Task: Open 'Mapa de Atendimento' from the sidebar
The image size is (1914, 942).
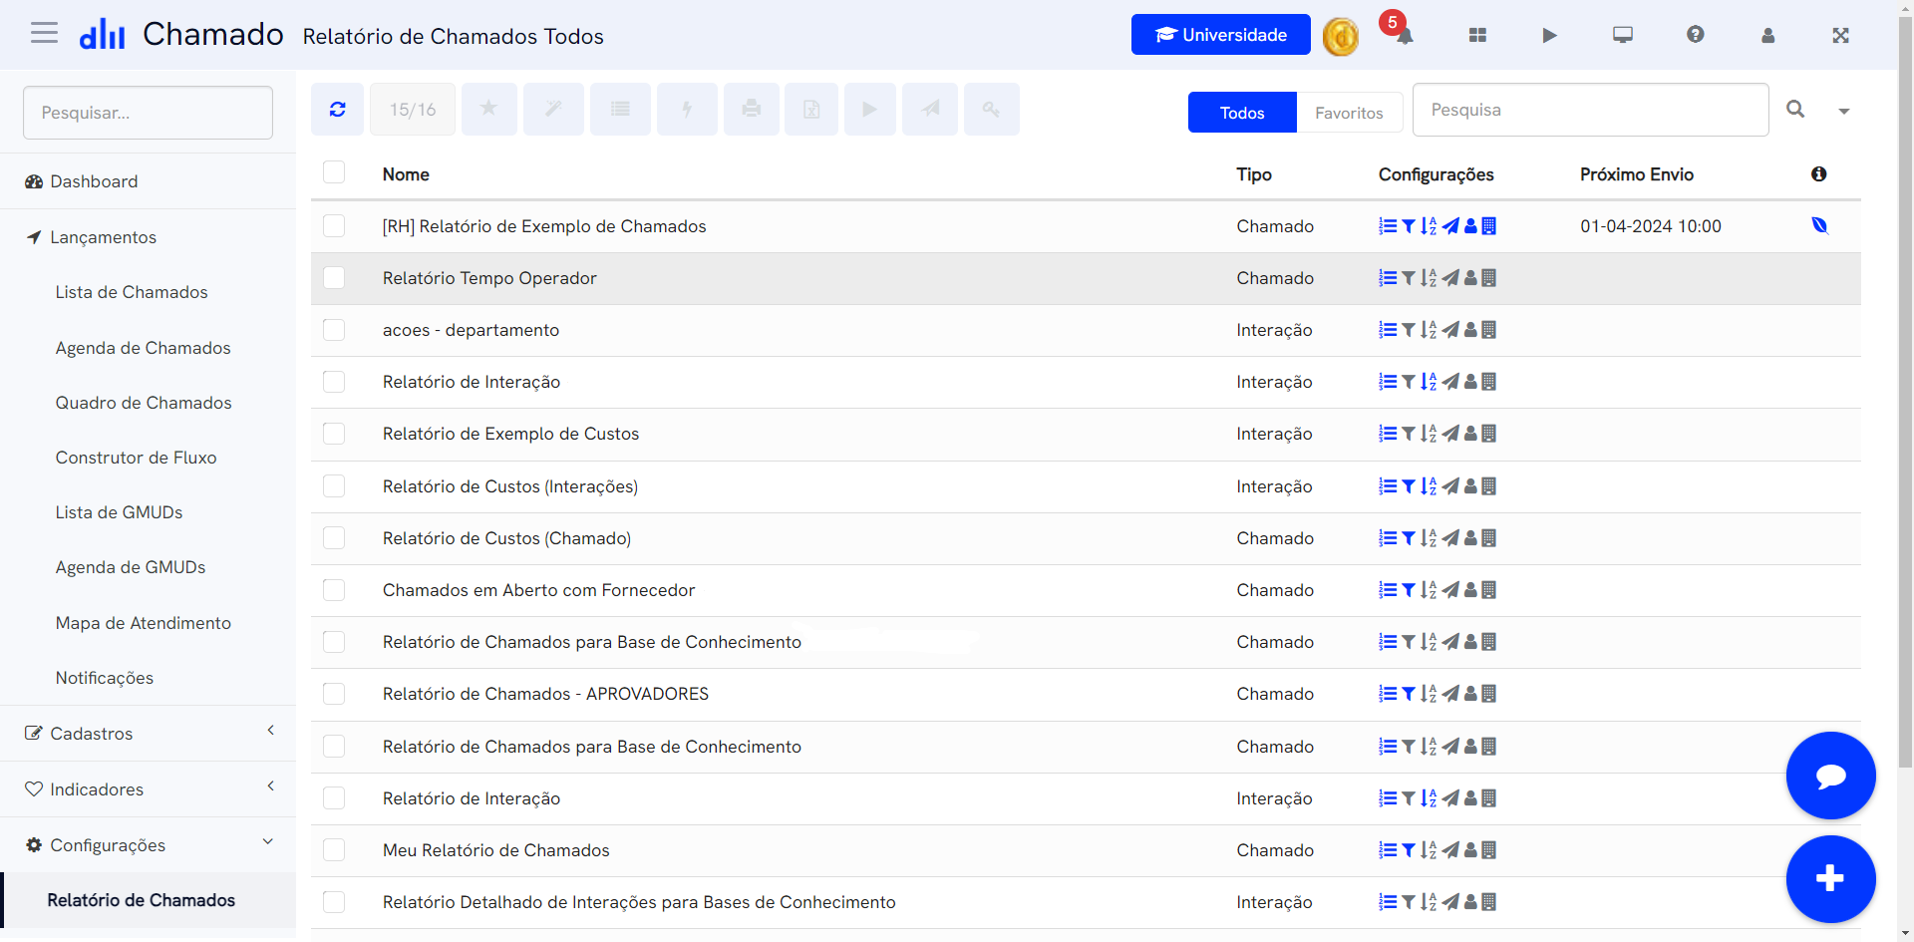Action: click(144, 622)
